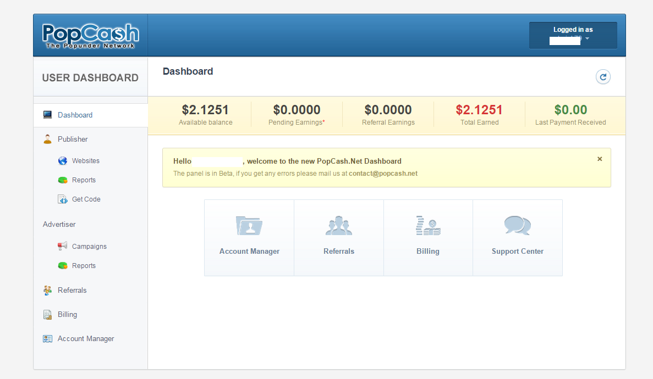Open Account Manager in the sidebar
The image size is (653, 379).
coord(86,339)
